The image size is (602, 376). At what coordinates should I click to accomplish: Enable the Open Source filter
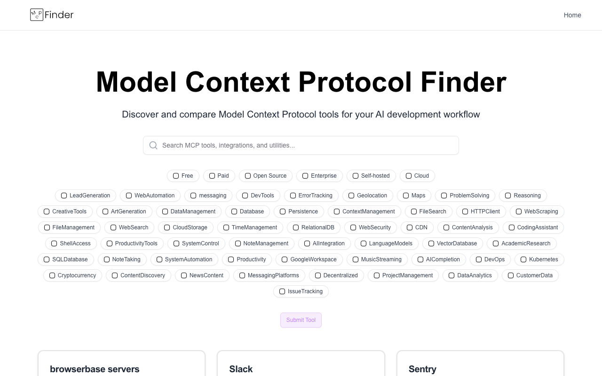(x=248, y=176)
